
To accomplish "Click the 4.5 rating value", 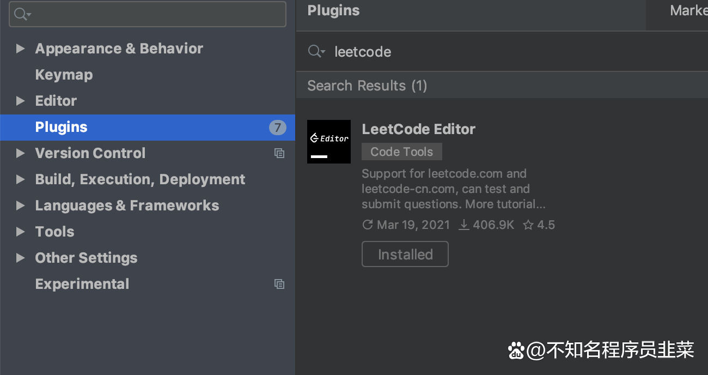I will (x=546, y=225).
